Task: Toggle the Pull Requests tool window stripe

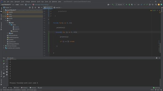Action: pyautogui.click(x=1, y=26)
